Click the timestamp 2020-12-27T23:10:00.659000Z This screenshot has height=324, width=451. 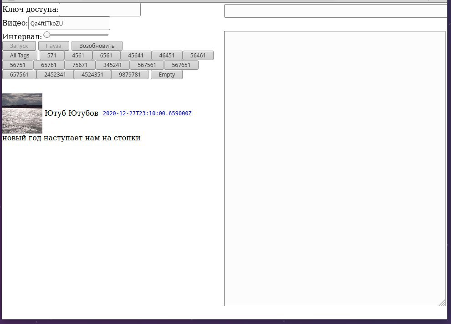pyautogui.click(x=147, y=113)
